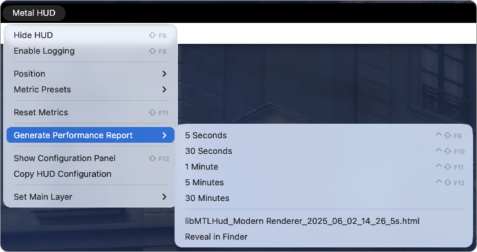Choose Reveal in Finder
This screenshot has height=252, width=477.
[x=323, y=237]
